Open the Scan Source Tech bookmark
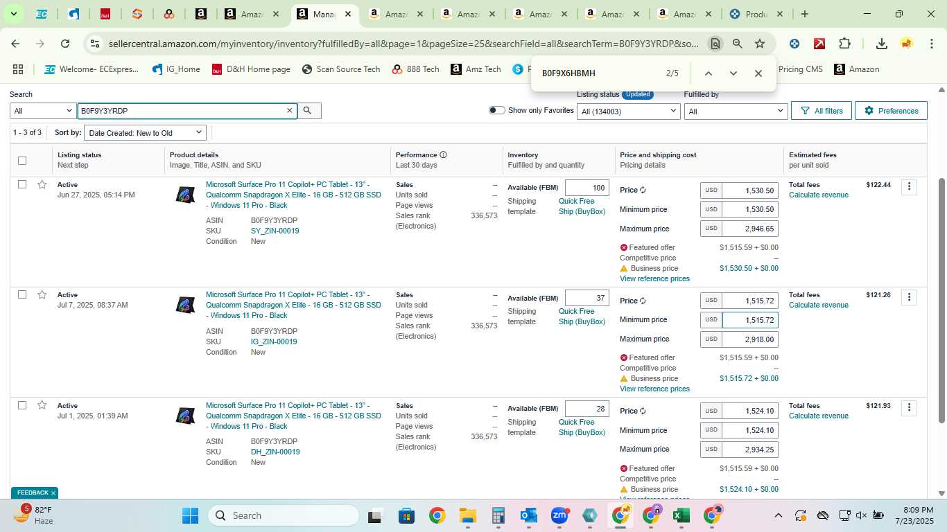Viewport: 947px width, 532px height. [x=341, y=69]
